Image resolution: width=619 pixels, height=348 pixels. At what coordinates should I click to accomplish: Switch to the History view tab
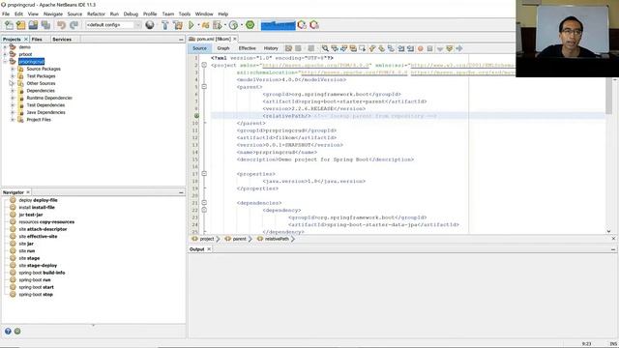pos(271,48)
